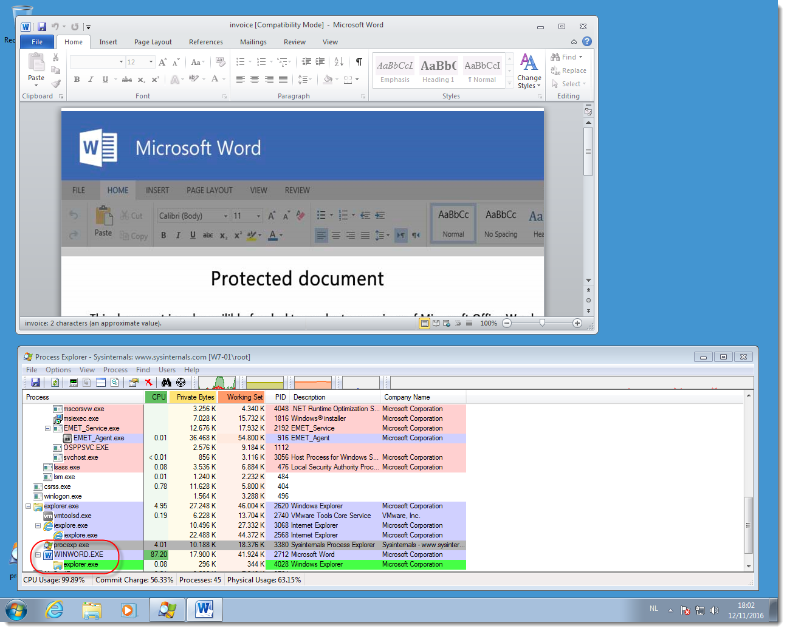Open the Select dropdown in Editing group
Screen dimensions: 787x631
tap(569, 84)
